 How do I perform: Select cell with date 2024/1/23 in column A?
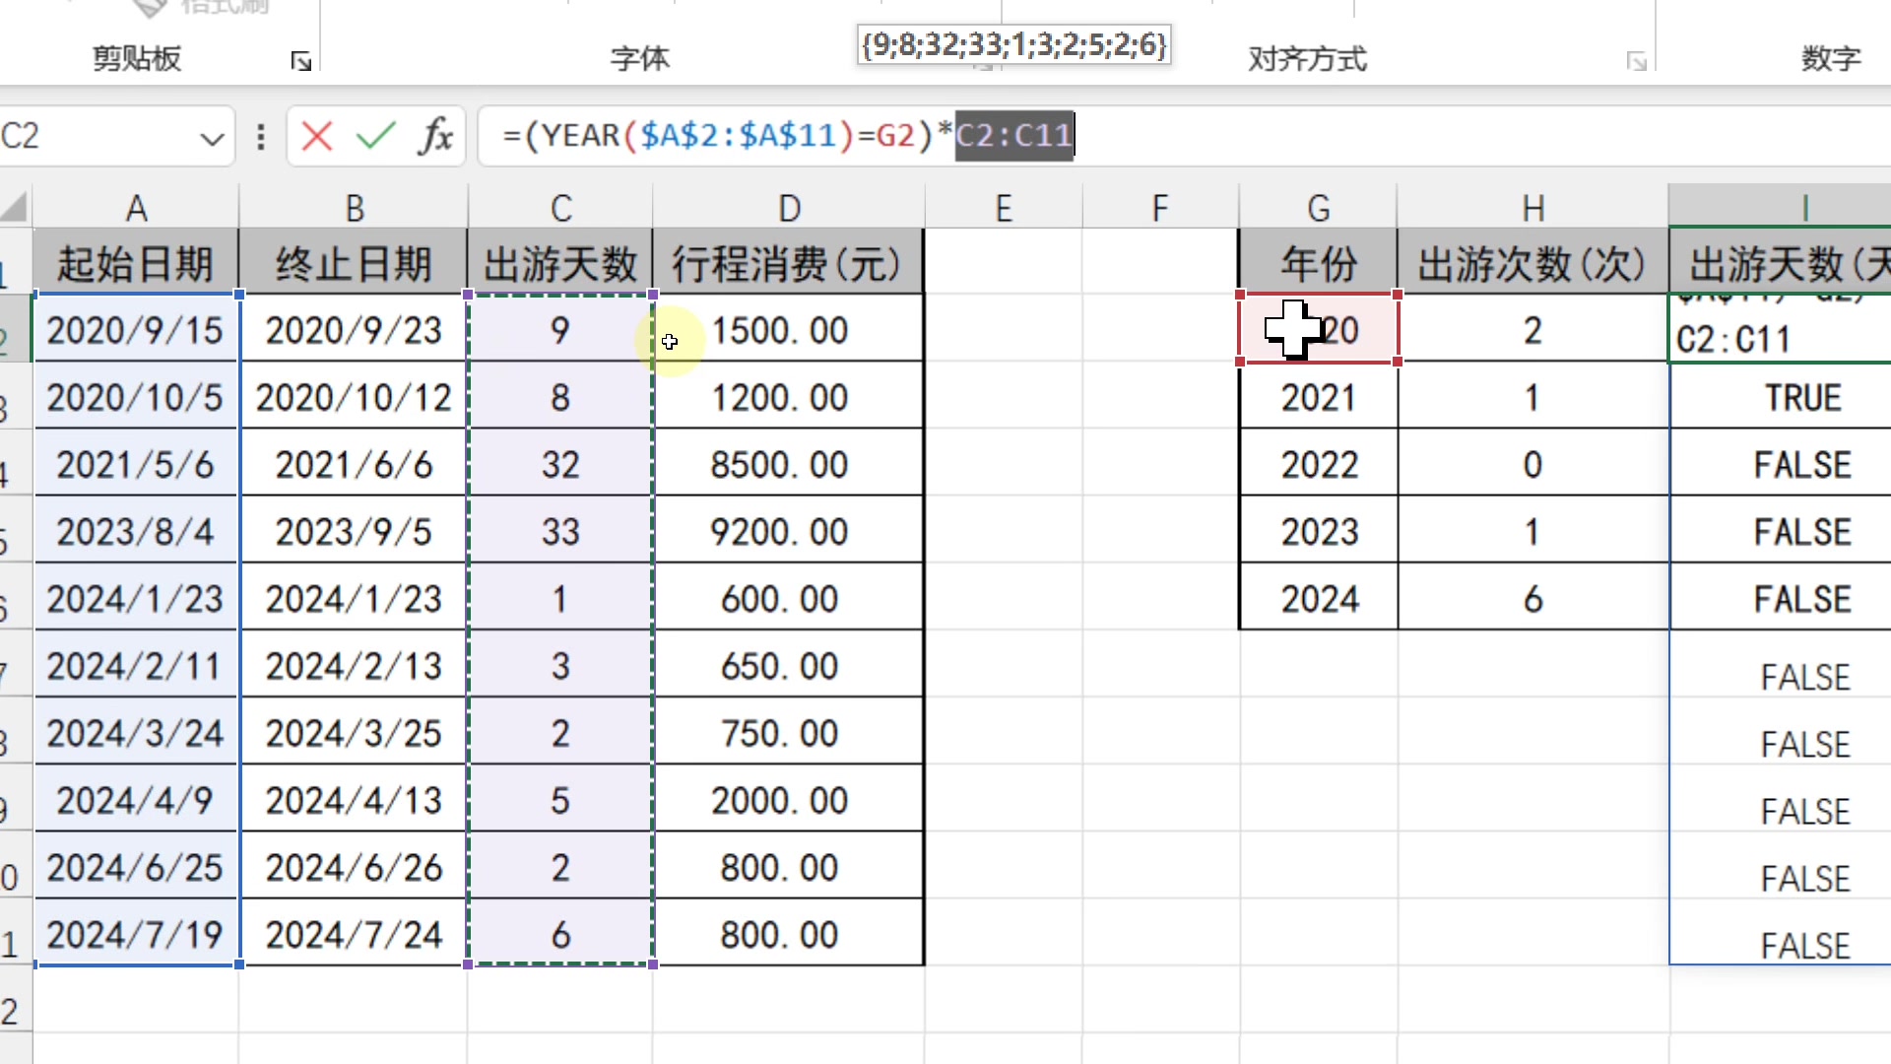136,598
